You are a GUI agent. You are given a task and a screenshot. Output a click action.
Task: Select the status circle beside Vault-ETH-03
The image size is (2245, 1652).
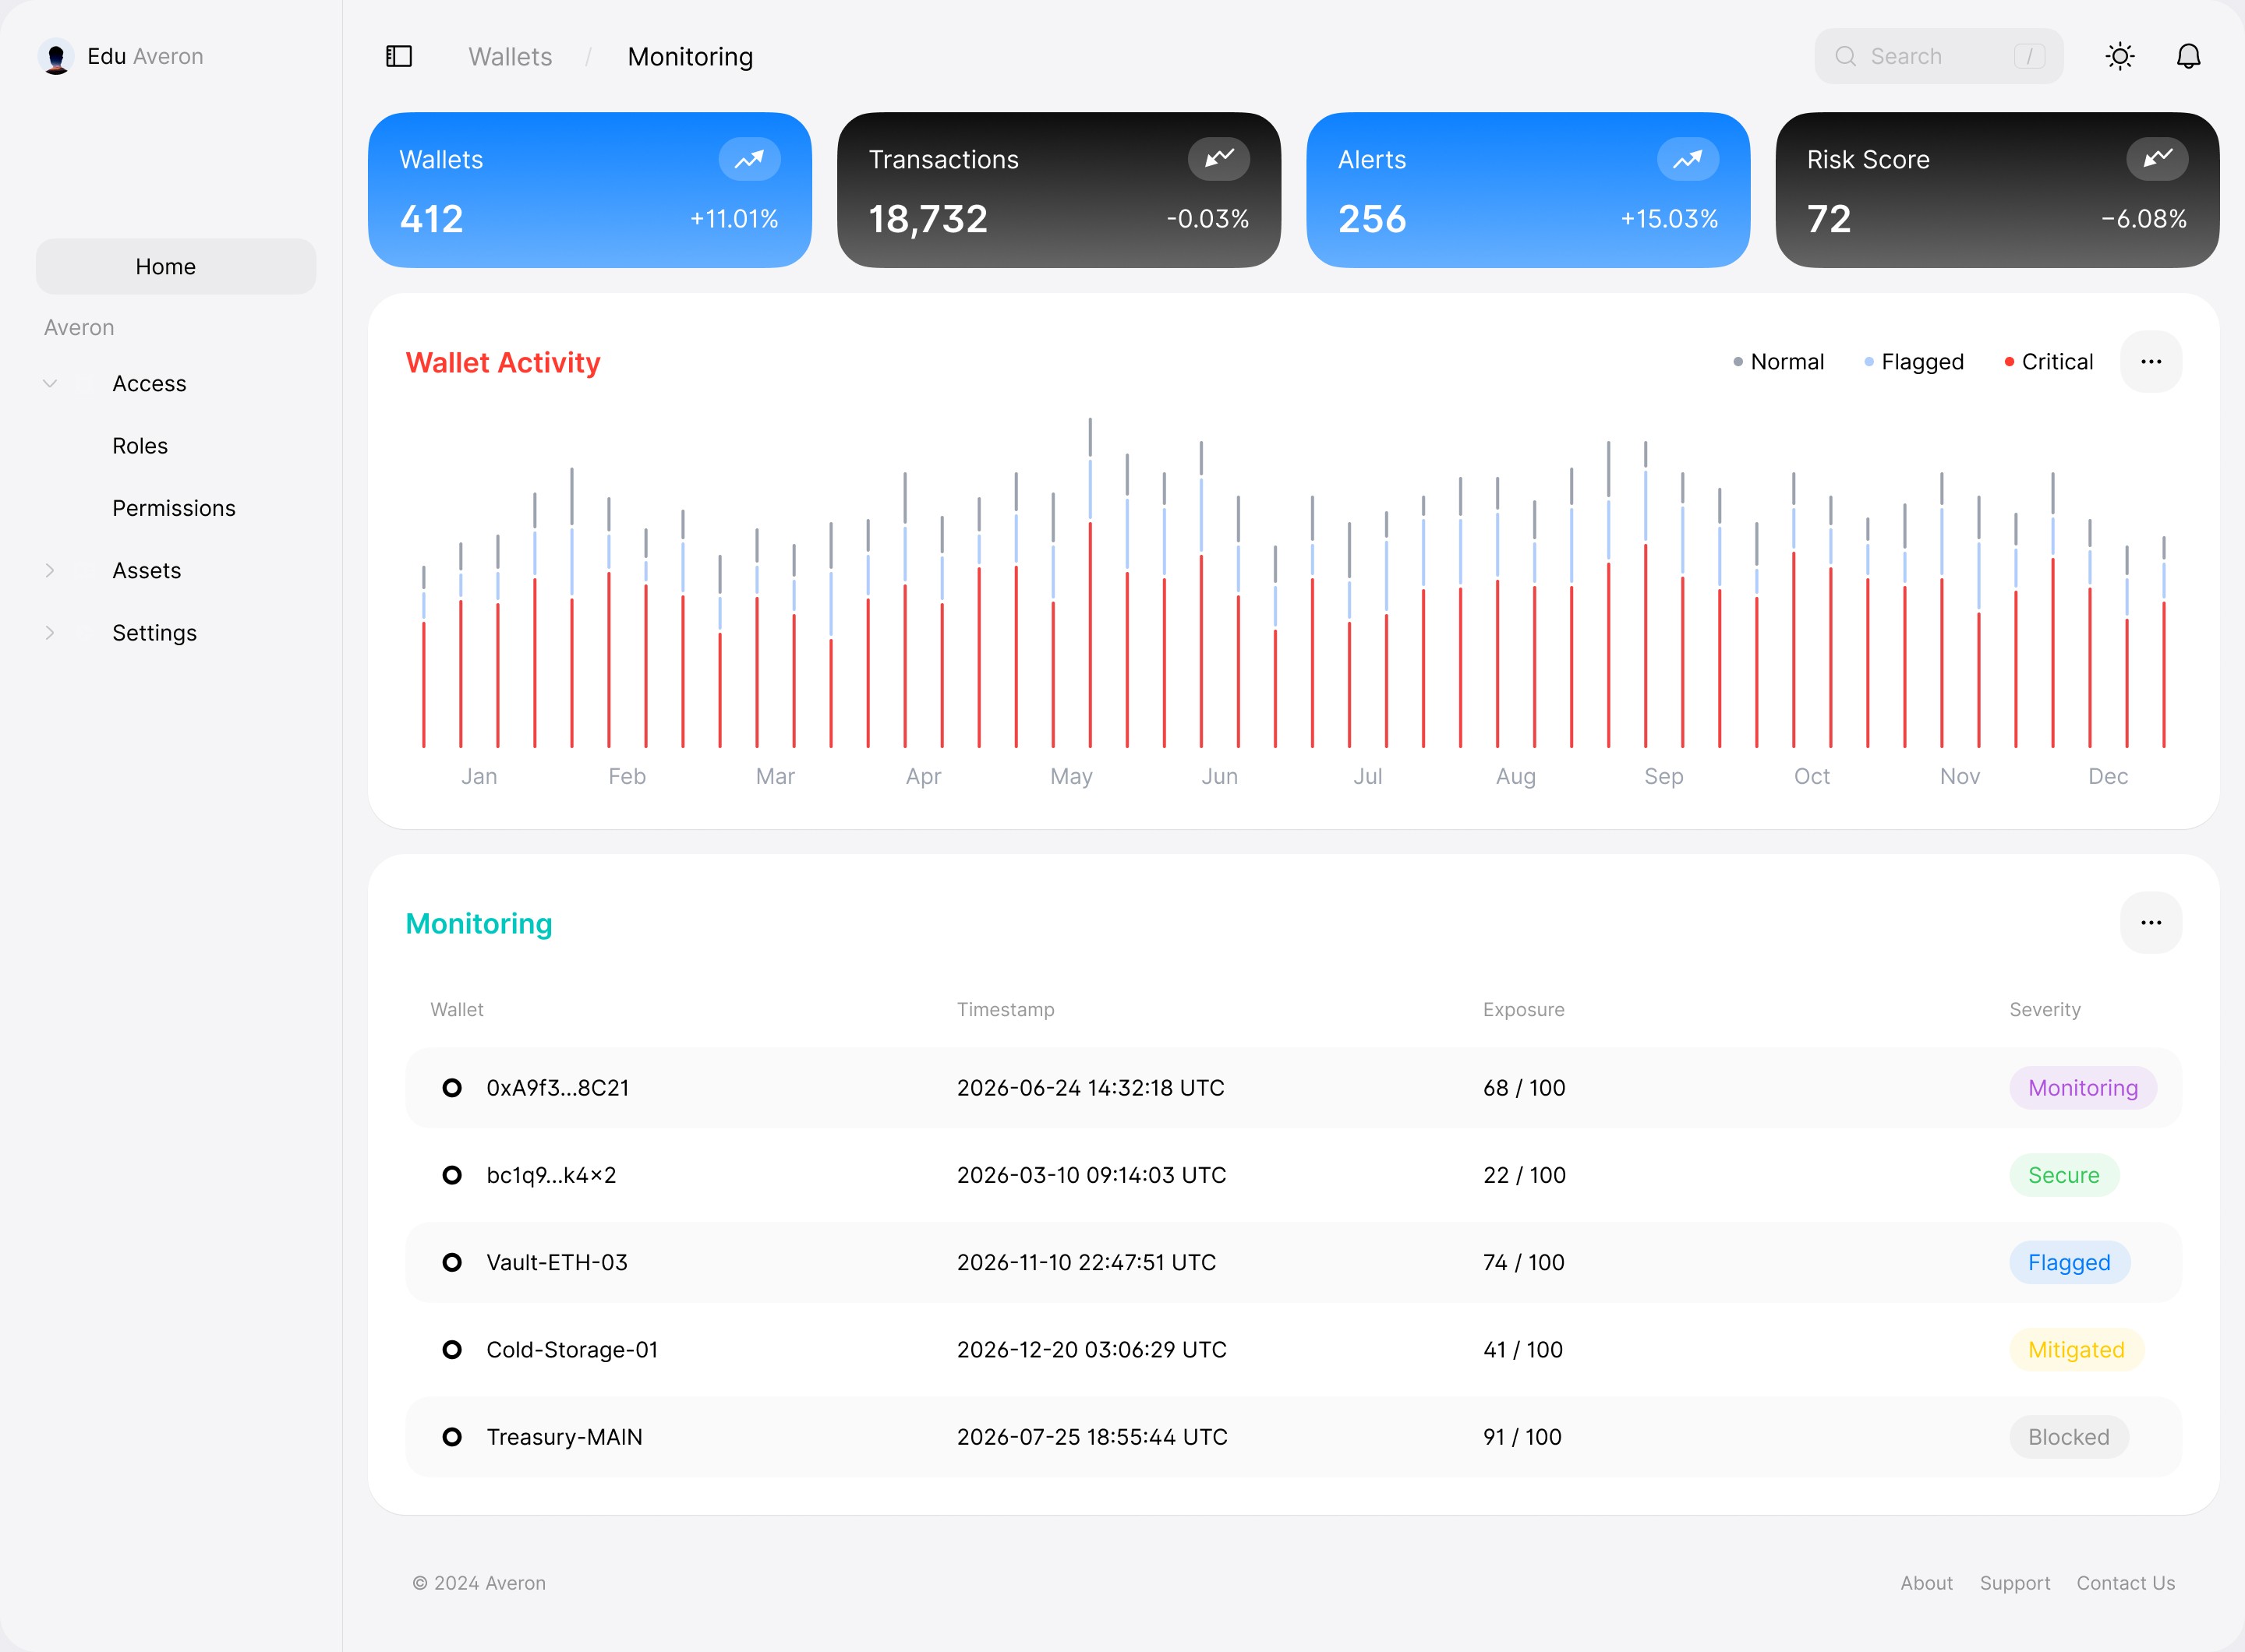(x=452, y=1262)
